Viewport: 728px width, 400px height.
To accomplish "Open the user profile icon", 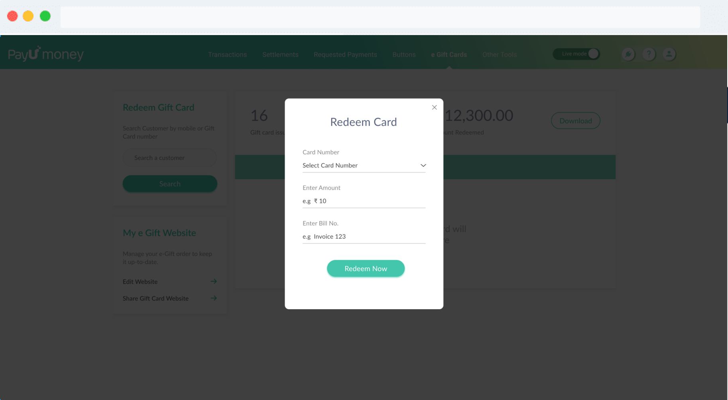I will (x=669, y=54).
